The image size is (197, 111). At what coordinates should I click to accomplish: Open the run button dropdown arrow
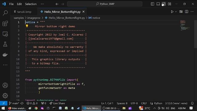coord(176,12)
